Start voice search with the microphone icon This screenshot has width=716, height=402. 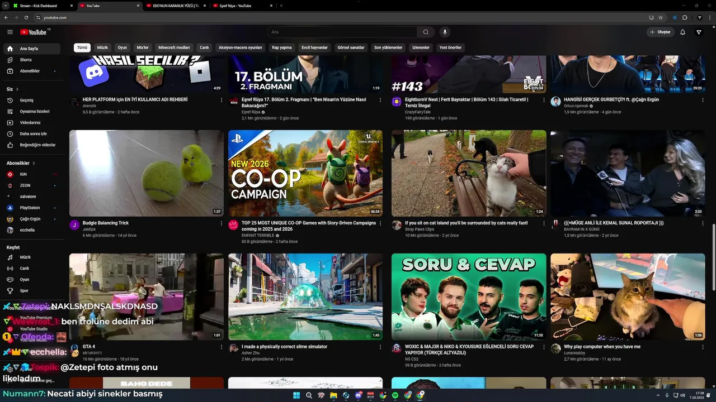point(445,32)
